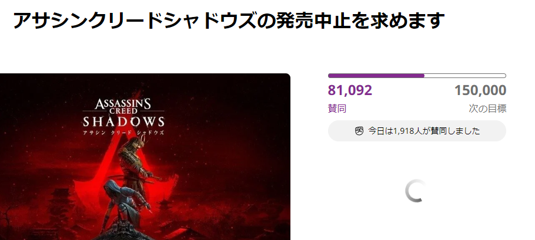
Task: Click the 150,000 goal number
Action: pyautogui.click(x=480, y=90)
